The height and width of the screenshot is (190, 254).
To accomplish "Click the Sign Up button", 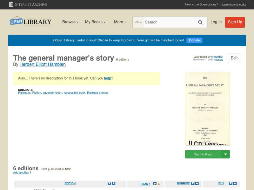I will pos(235,22).
